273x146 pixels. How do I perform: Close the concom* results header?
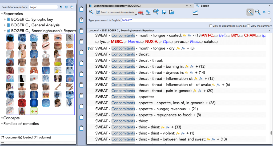click(x=270, y=30)
